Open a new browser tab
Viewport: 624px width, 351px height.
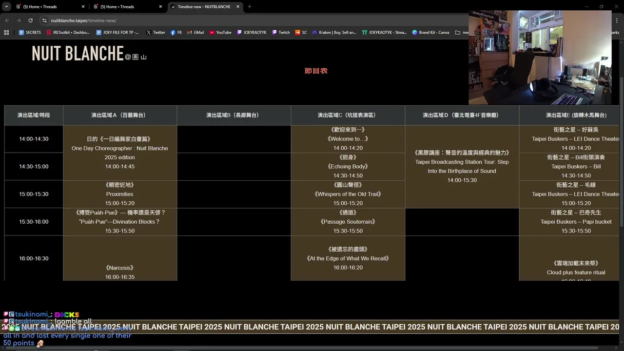[250, 7]
